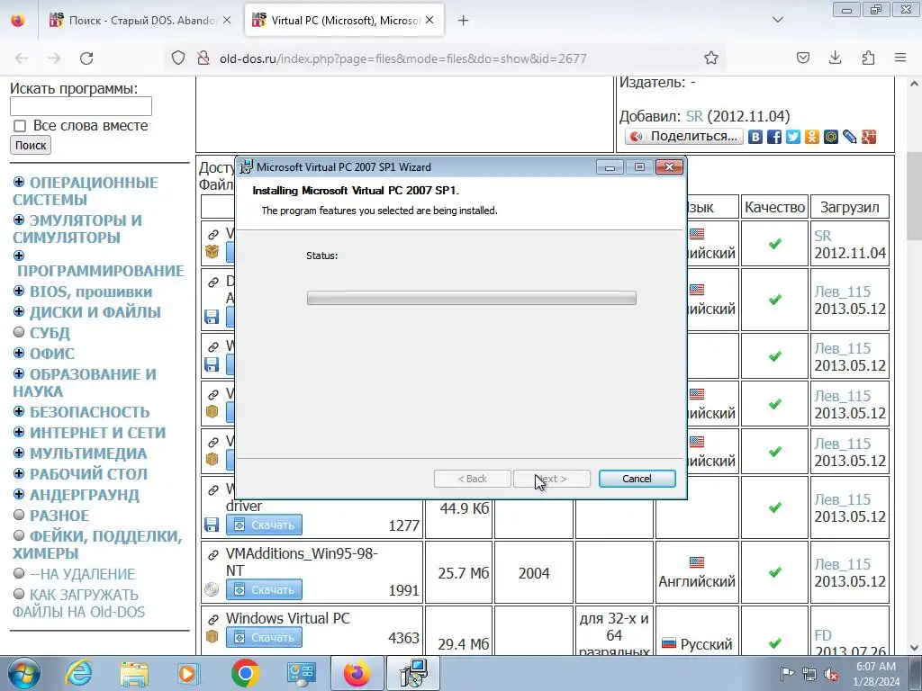Click the Загрузил column header

850,208
